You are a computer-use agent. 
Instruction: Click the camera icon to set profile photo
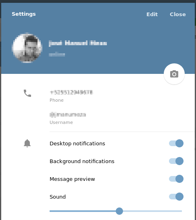click(174, 74)
